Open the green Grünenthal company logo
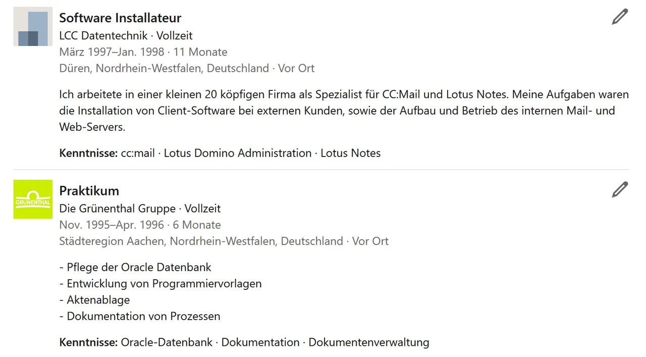Screen dimensions: 646x357 tap(33, 199)
